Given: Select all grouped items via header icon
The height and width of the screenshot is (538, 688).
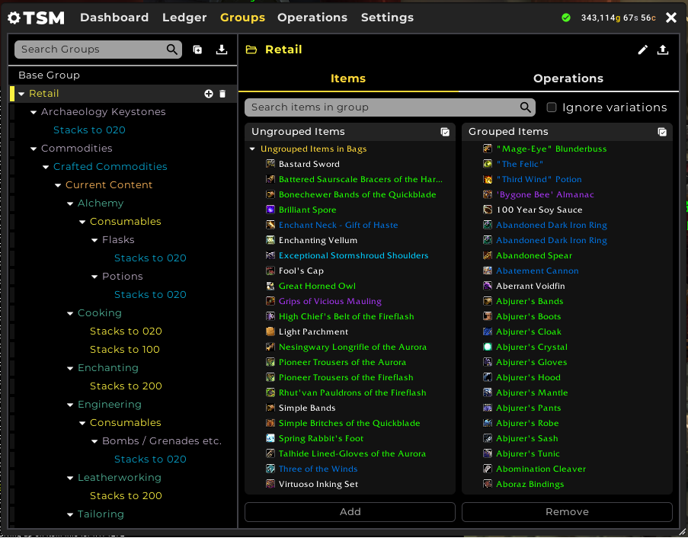Looking at the screenshot, I should point(662,132).
